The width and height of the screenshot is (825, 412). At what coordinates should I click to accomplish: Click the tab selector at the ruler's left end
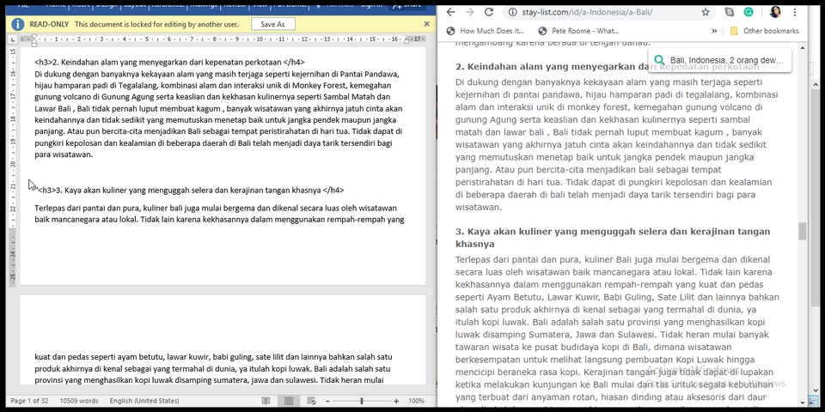click(x=12, y=39)
